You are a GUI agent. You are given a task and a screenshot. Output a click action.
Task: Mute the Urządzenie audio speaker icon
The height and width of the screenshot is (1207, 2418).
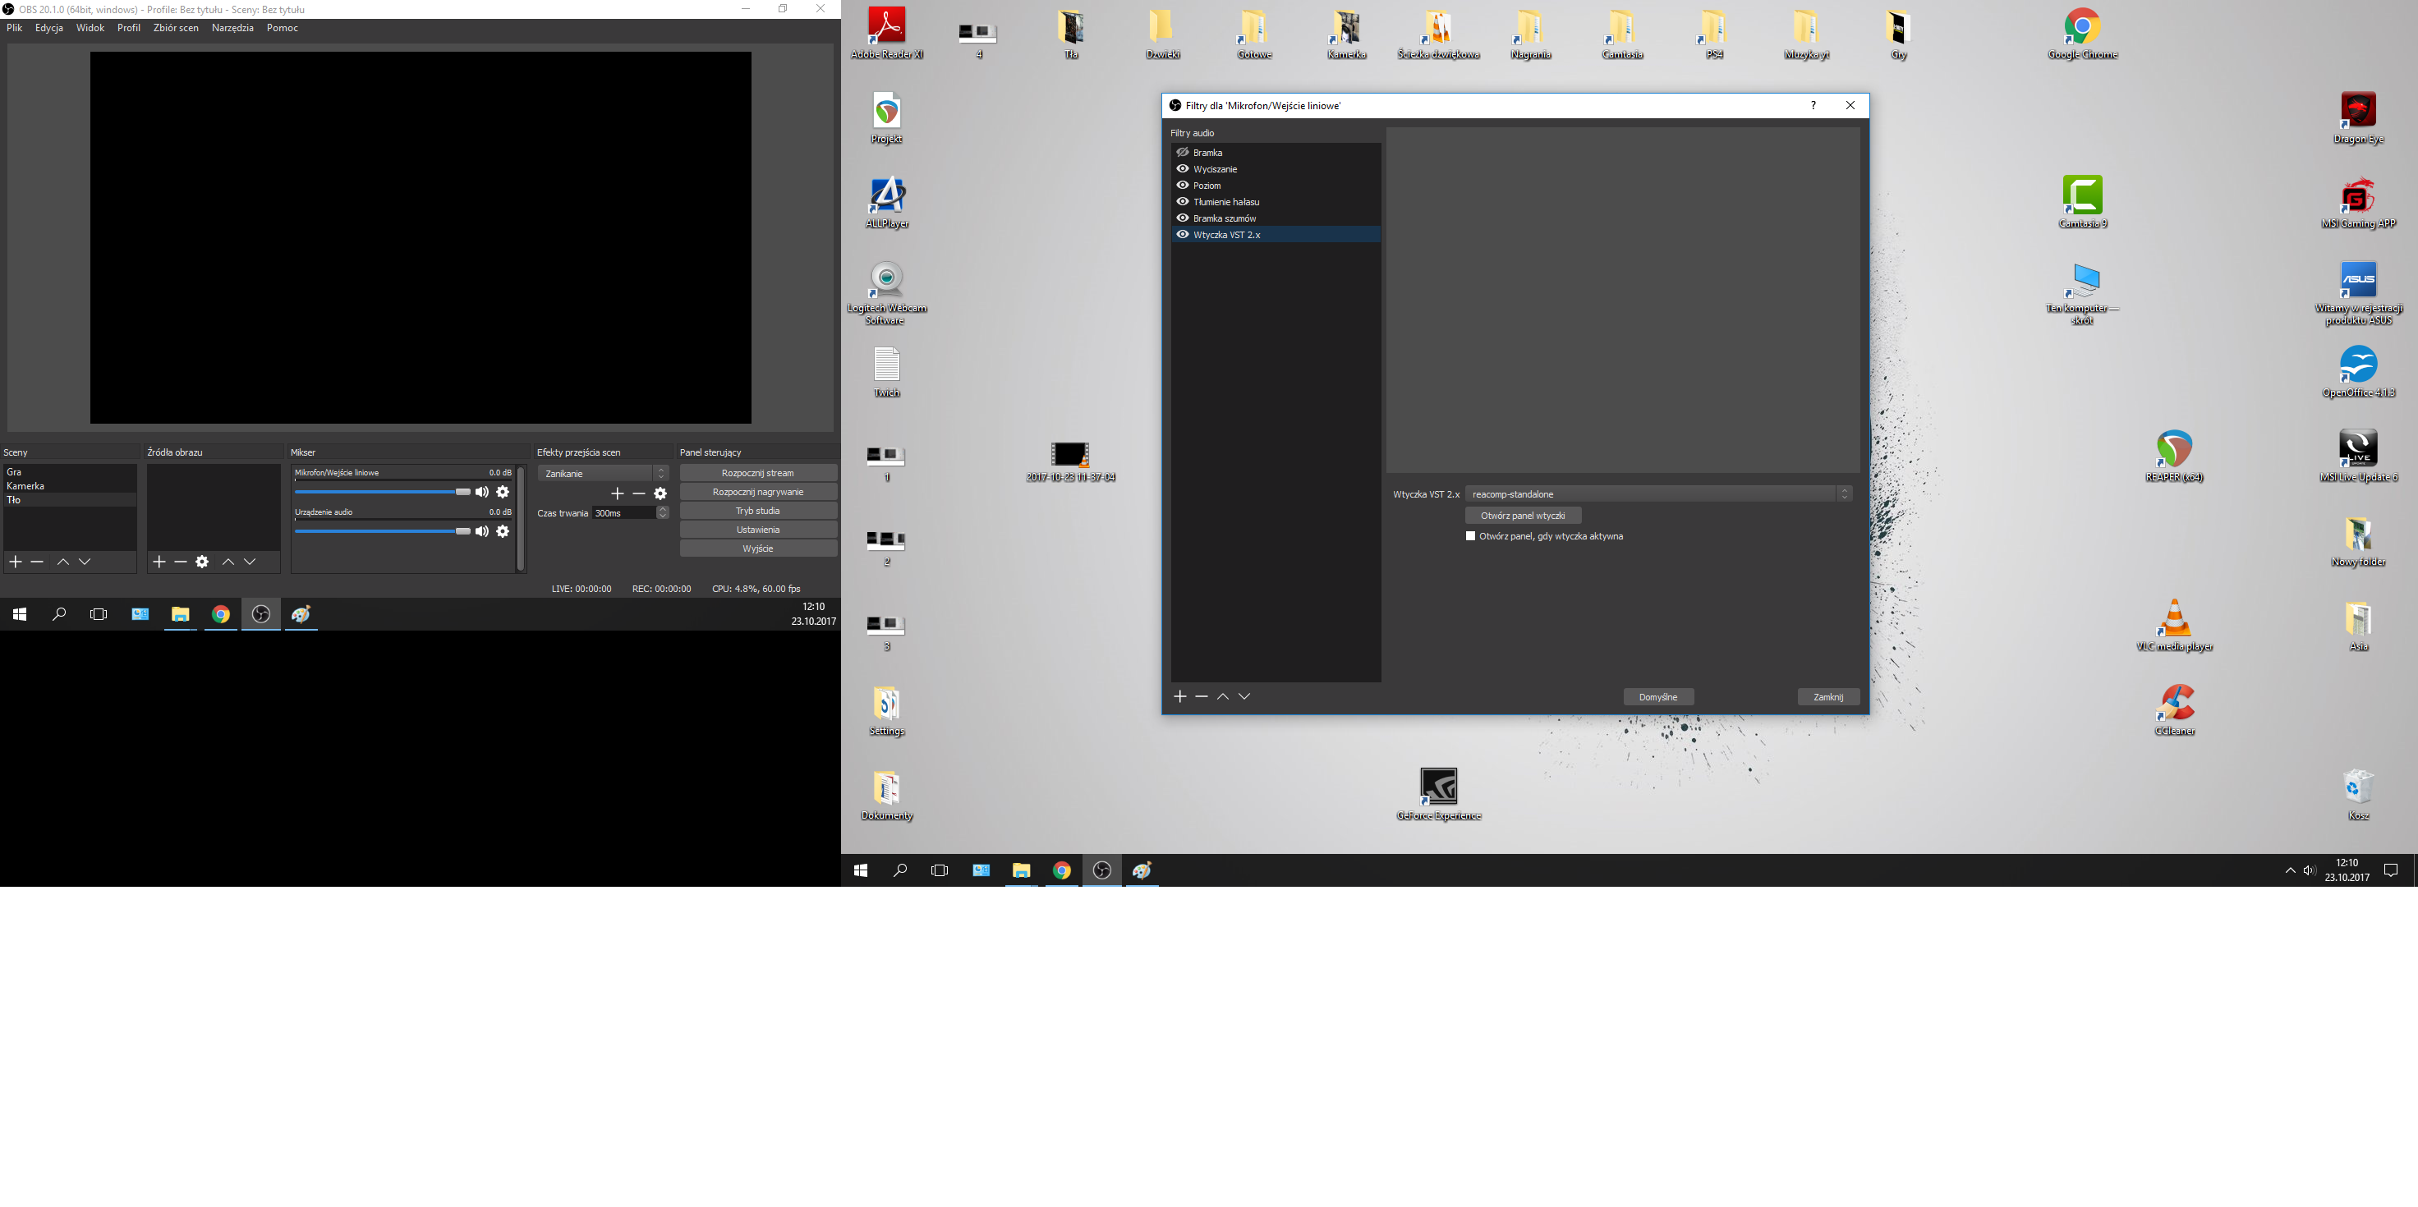(x=481, y=531)
